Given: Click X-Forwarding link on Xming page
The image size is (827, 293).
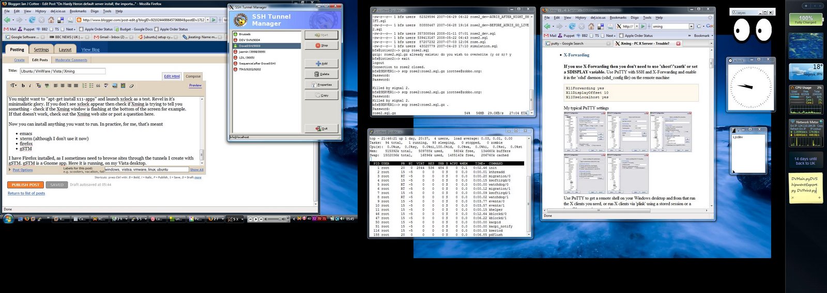Looking at the screenshot, I should click(x=576, y=55).
